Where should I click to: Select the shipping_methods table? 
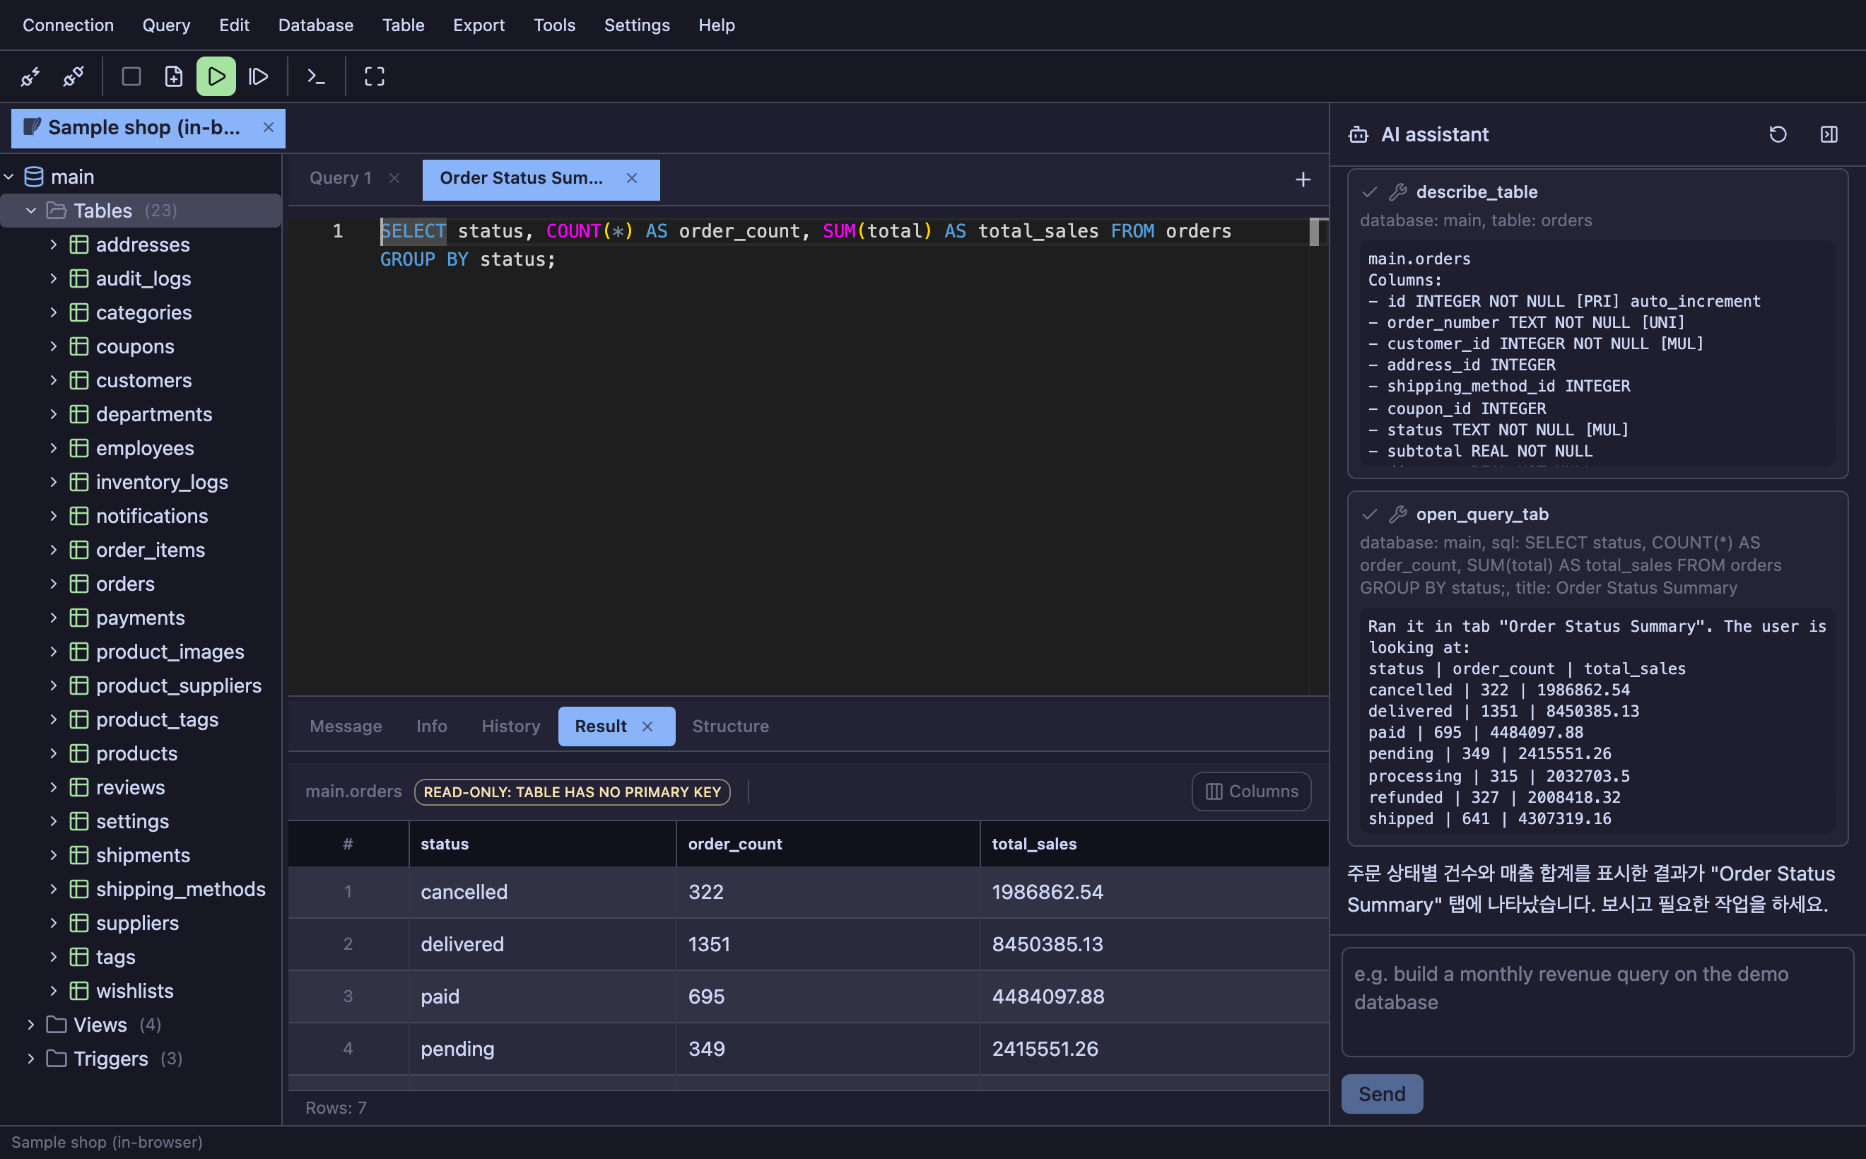(180, 889)
